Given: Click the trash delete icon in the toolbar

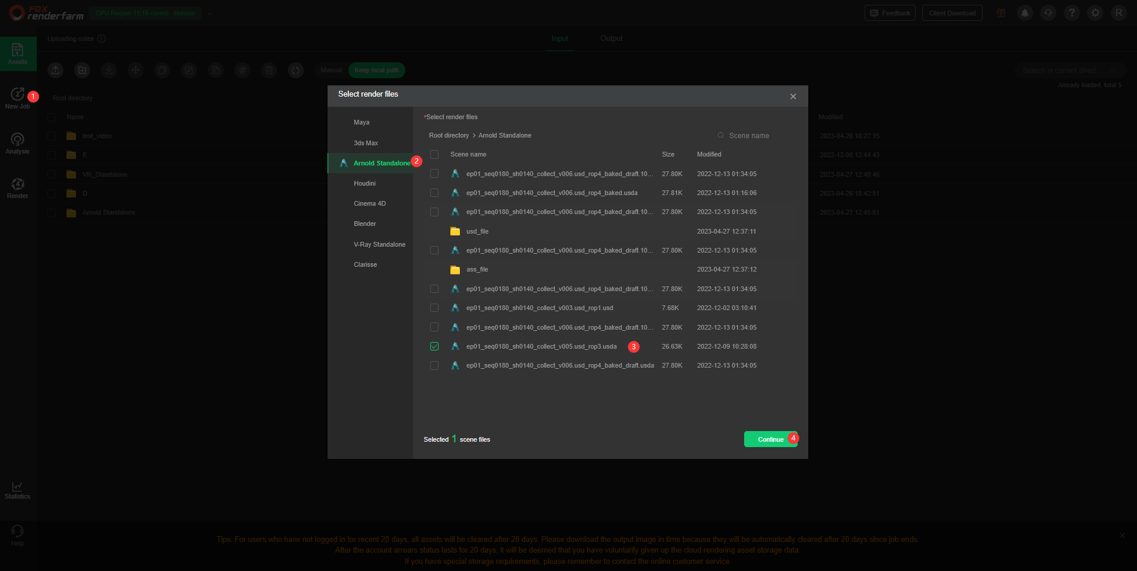Looking at the screenshot, I should pyautogui.click(x=269, y=71).
